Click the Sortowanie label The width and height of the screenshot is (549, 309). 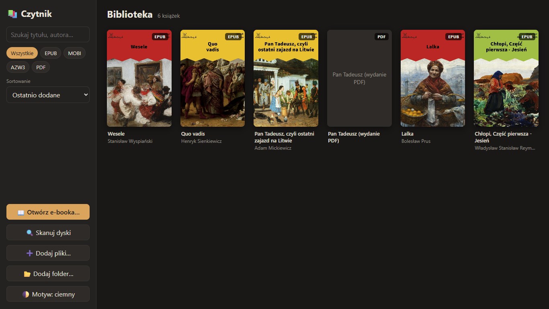[x=18, y=81]
